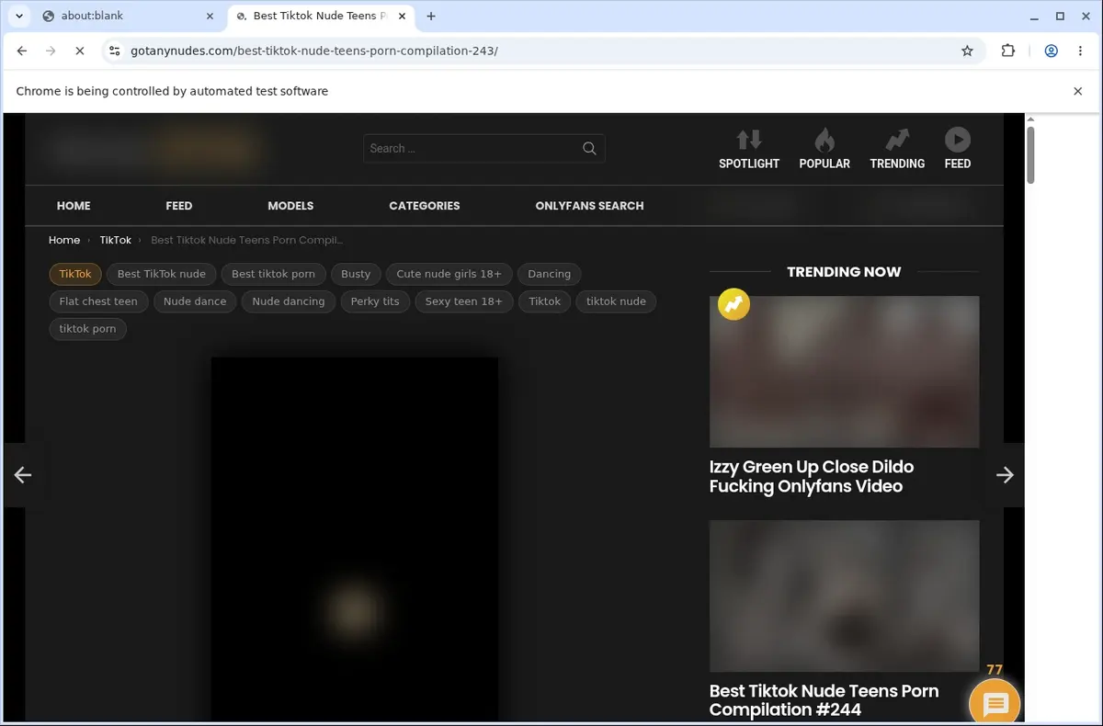This screenshot has height=726, width=1103.
Task: Click the browser forward arrow
Action: [x=51, y=51]
